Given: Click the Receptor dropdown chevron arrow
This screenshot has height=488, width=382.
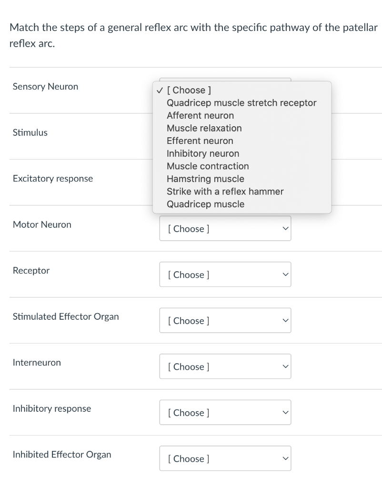Looking at the screenshot, I should [x=285, y=274].
